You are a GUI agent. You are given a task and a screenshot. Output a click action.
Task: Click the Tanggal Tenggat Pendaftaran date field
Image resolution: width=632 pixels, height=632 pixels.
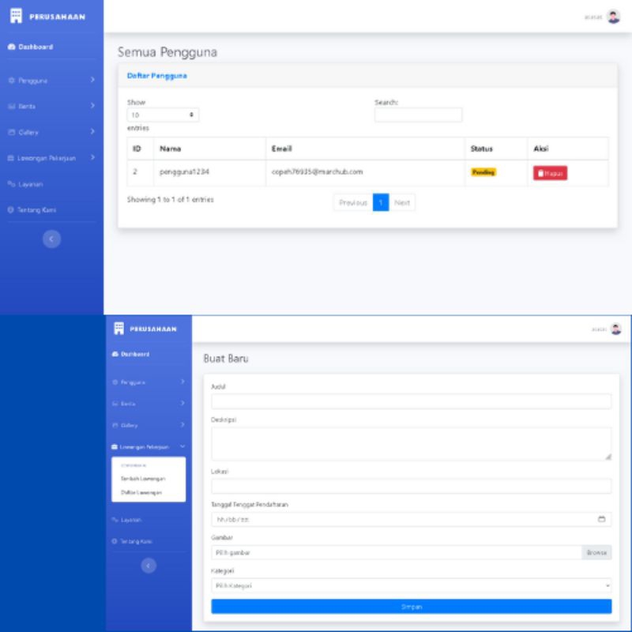coord(411,519)
